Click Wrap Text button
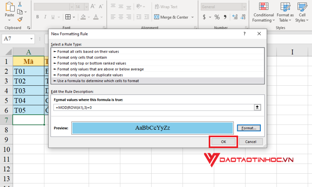This screenshot has height=187, width=312. tap(166, 7)
